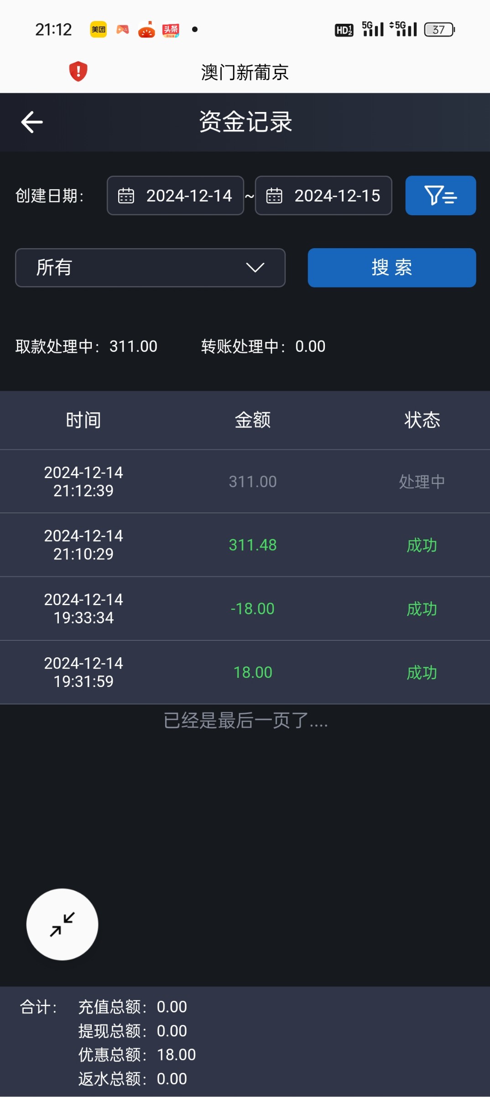
Task: Tap the start date calendar icon
Action: point(126,196)
